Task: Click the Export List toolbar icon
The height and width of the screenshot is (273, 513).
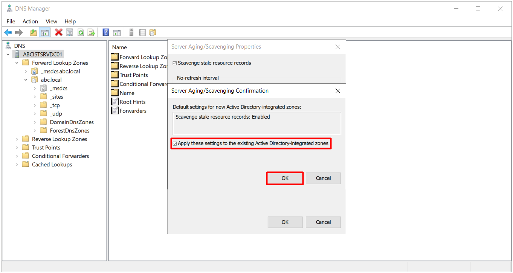Action: (x=92, y=33)
